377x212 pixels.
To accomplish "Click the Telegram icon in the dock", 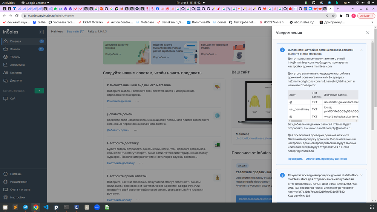I will 25,207.
